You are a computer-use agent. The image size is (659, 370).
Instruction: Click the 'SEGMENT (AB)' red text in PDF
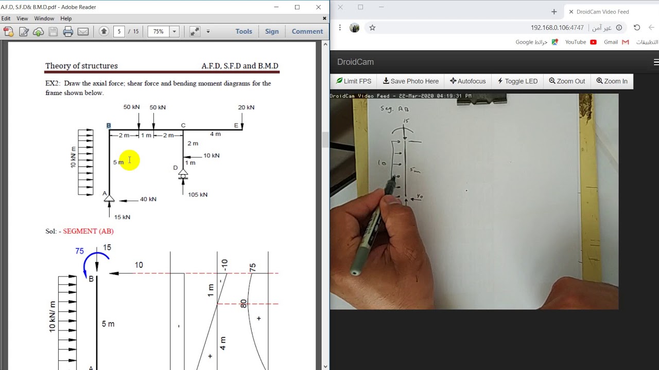tap(88, 231)
